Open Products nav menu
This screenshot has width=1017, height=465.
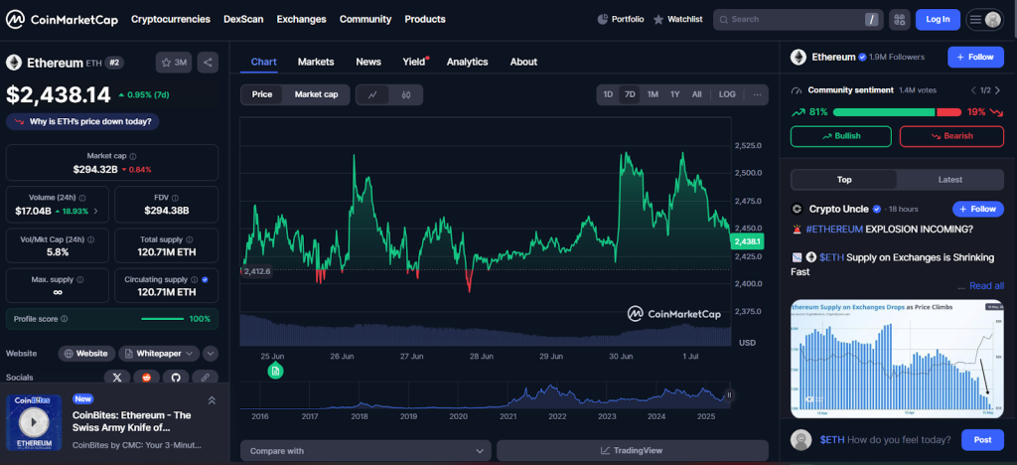click(x=425, y=20)
